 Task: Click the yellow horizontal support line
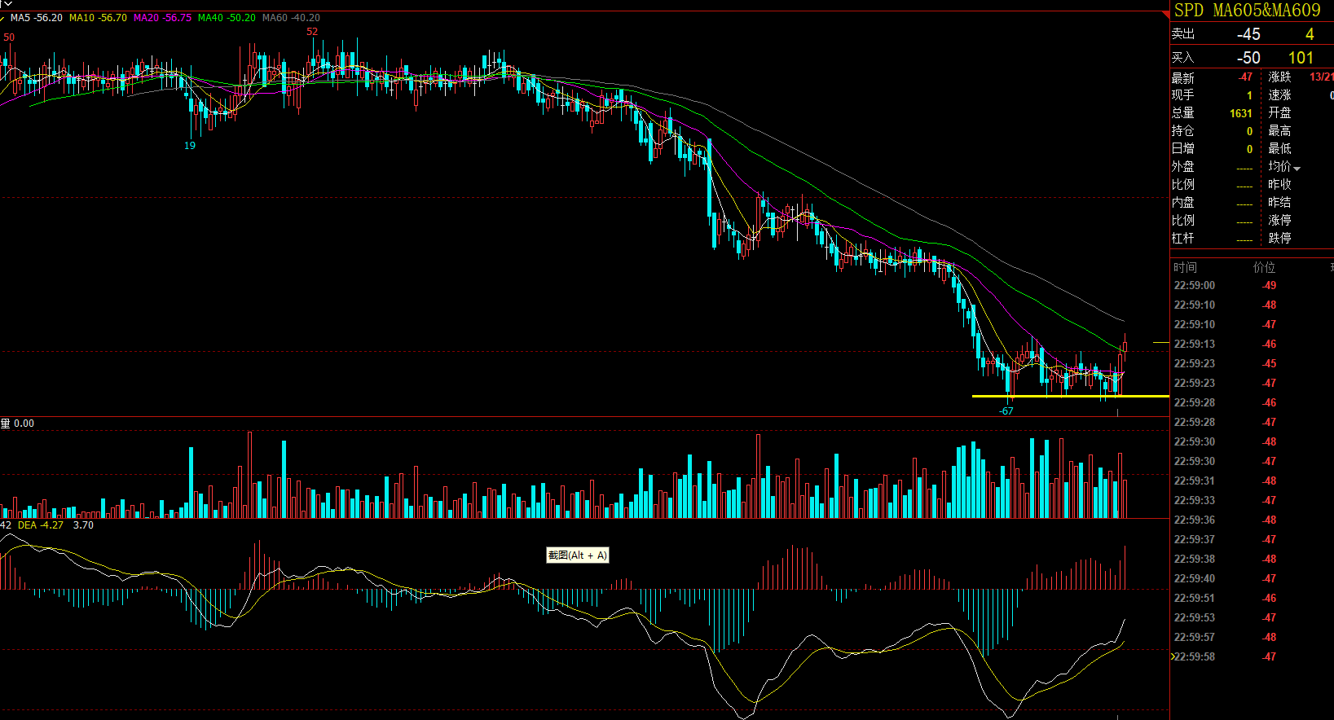pos(1059,396)
